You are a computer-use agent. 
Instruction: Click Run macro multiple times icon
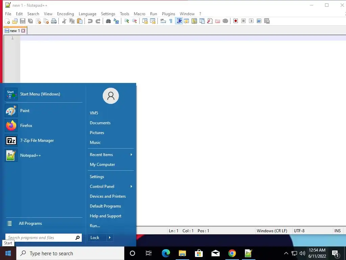coord(259,21)
